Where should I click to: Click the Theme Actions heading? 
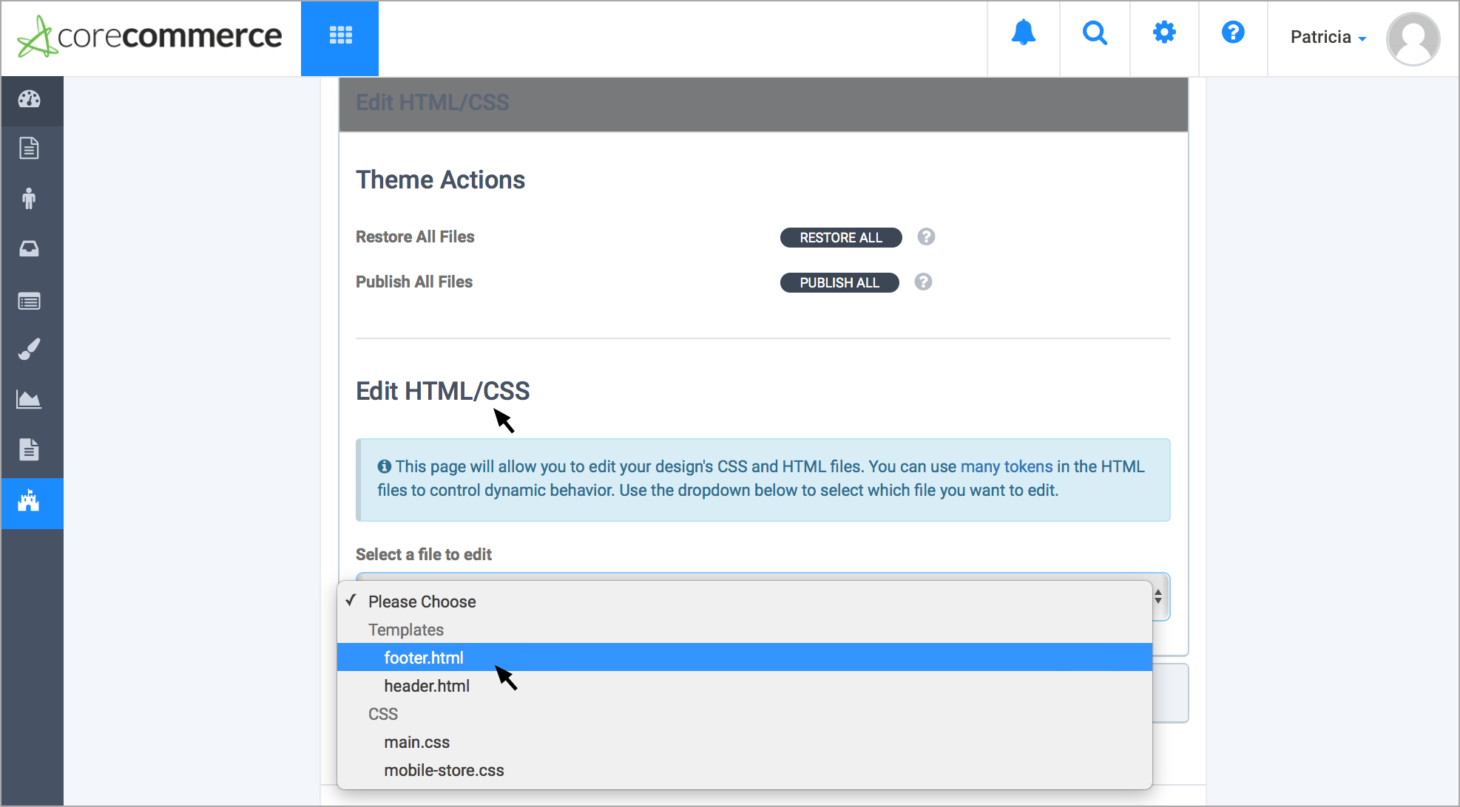pyautogui.click(x=440, y=180)
